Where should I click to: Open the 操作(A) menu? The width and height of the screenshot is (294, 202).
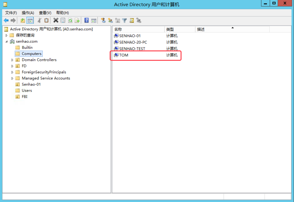click(28, 13)
